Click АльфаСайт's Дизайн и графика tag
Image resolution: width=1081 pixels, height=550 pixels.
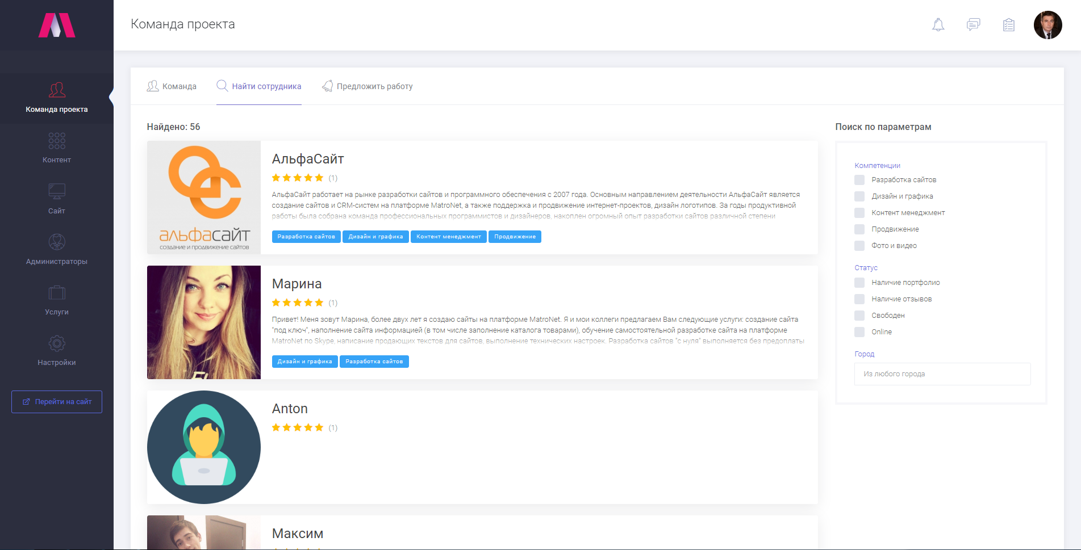(x=375, y=237)
